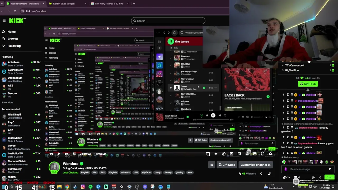The image size is (338, 190).
Task: Open the Kick sidebar hamburger menu
Action: [x=4, y=21]
